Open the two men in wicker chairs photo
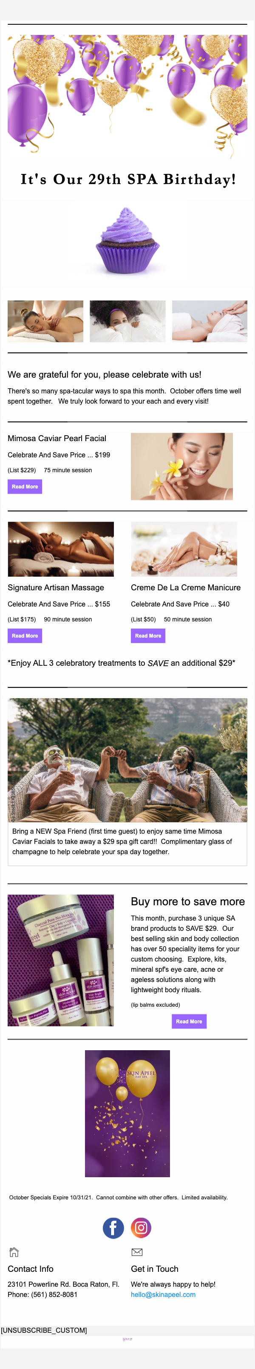Viewport: 255px width, 1369px height. (127, 760)
